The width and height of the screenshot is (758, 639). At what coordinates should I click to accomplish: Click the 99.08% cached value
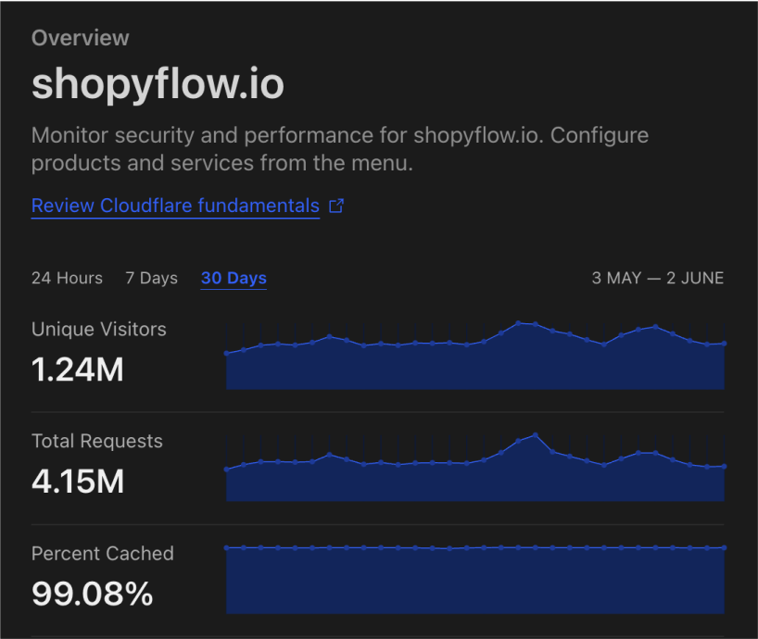93,594
